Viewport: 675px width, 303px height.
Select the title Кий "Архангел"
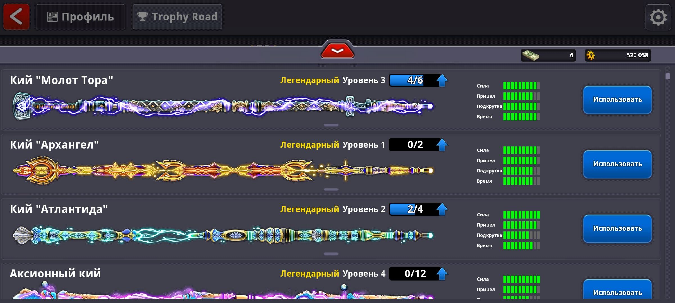click(x=54, y=145)
